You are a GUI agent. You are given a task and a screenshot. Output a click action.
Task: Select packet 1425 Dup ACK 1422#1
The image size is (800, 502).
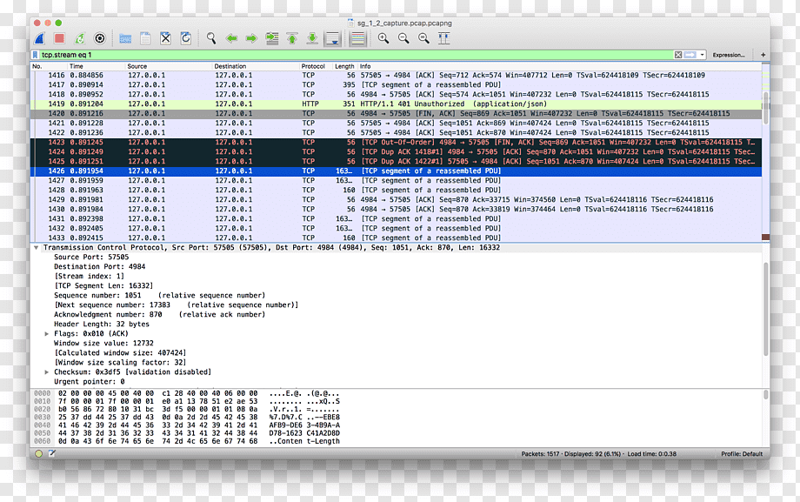pyautogui.click(x=396, y=161)
